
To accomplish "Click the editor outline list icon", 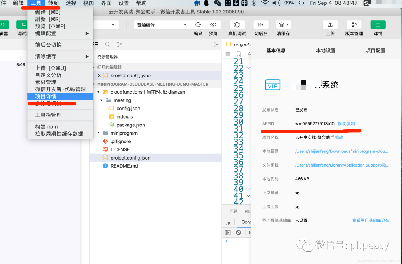I will pos(227,54).
